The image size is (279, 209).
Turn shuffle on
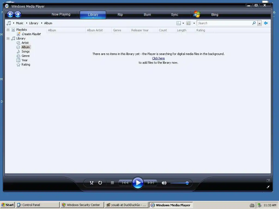(92, 183)
